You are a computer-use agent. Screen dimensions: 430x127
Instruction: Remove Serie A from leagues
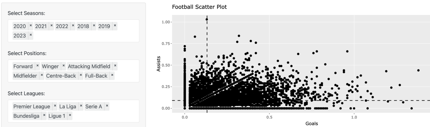(107, 106)
